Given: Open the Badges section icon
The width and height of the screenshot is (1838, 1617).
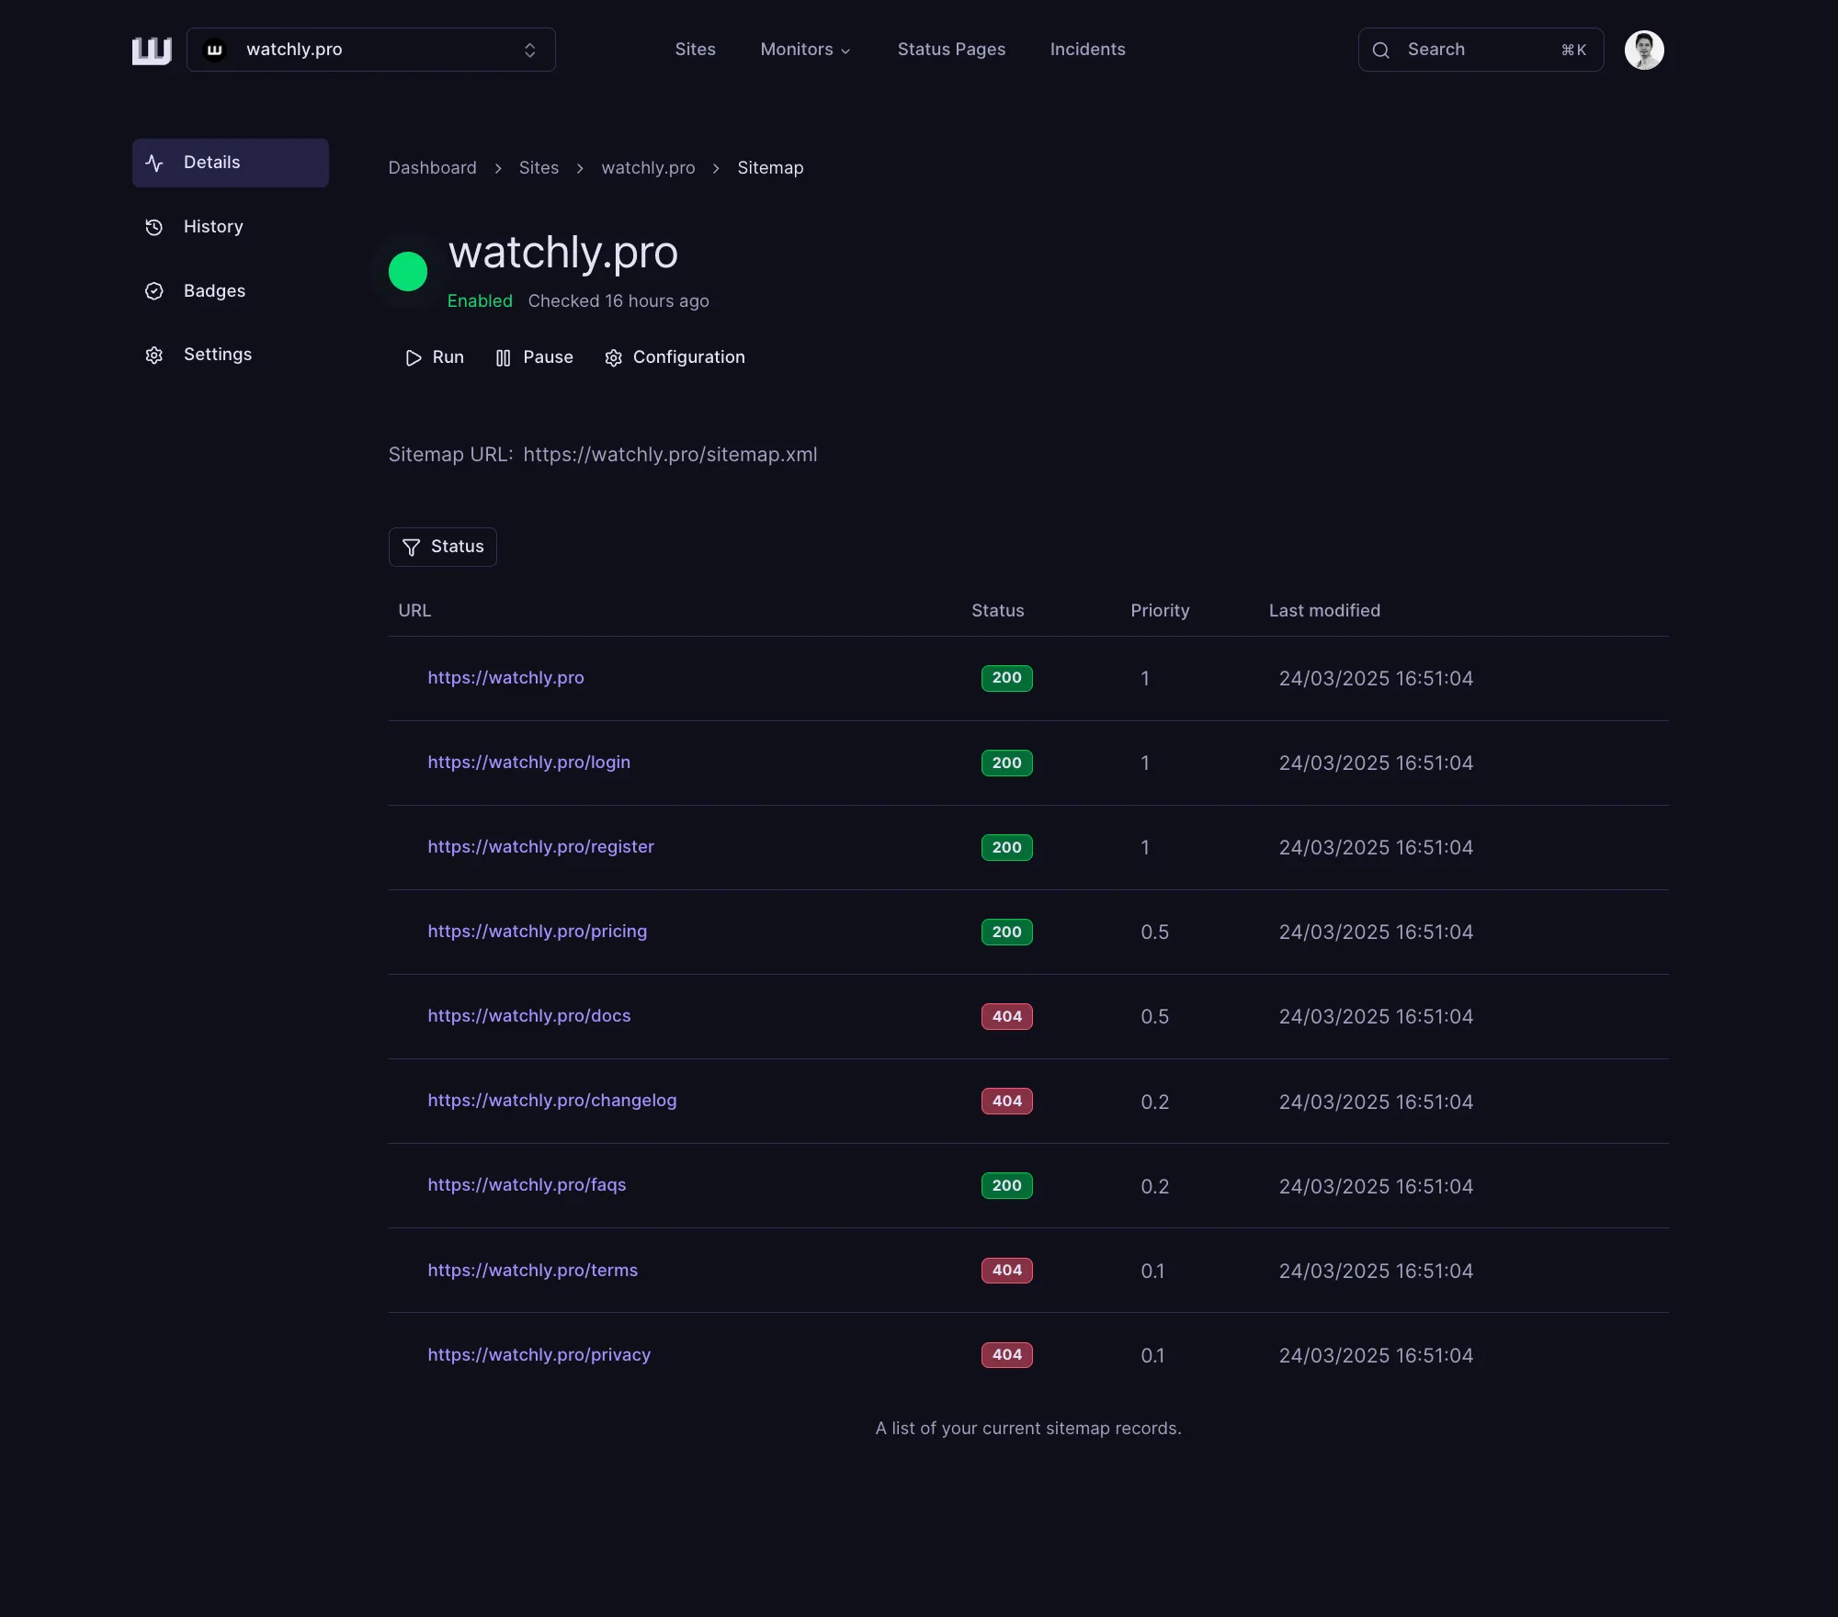Looking at the screenshot, I should coord(154,291).
